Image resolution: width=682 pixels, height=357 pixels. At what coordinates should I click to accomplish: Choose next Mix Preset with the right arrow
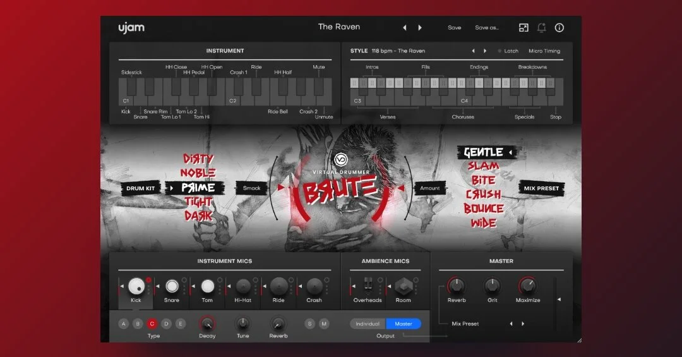click(x=523, y=324)
